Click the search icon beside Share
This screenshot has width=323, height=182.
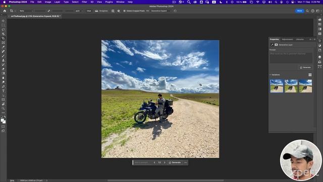point(307,11)
